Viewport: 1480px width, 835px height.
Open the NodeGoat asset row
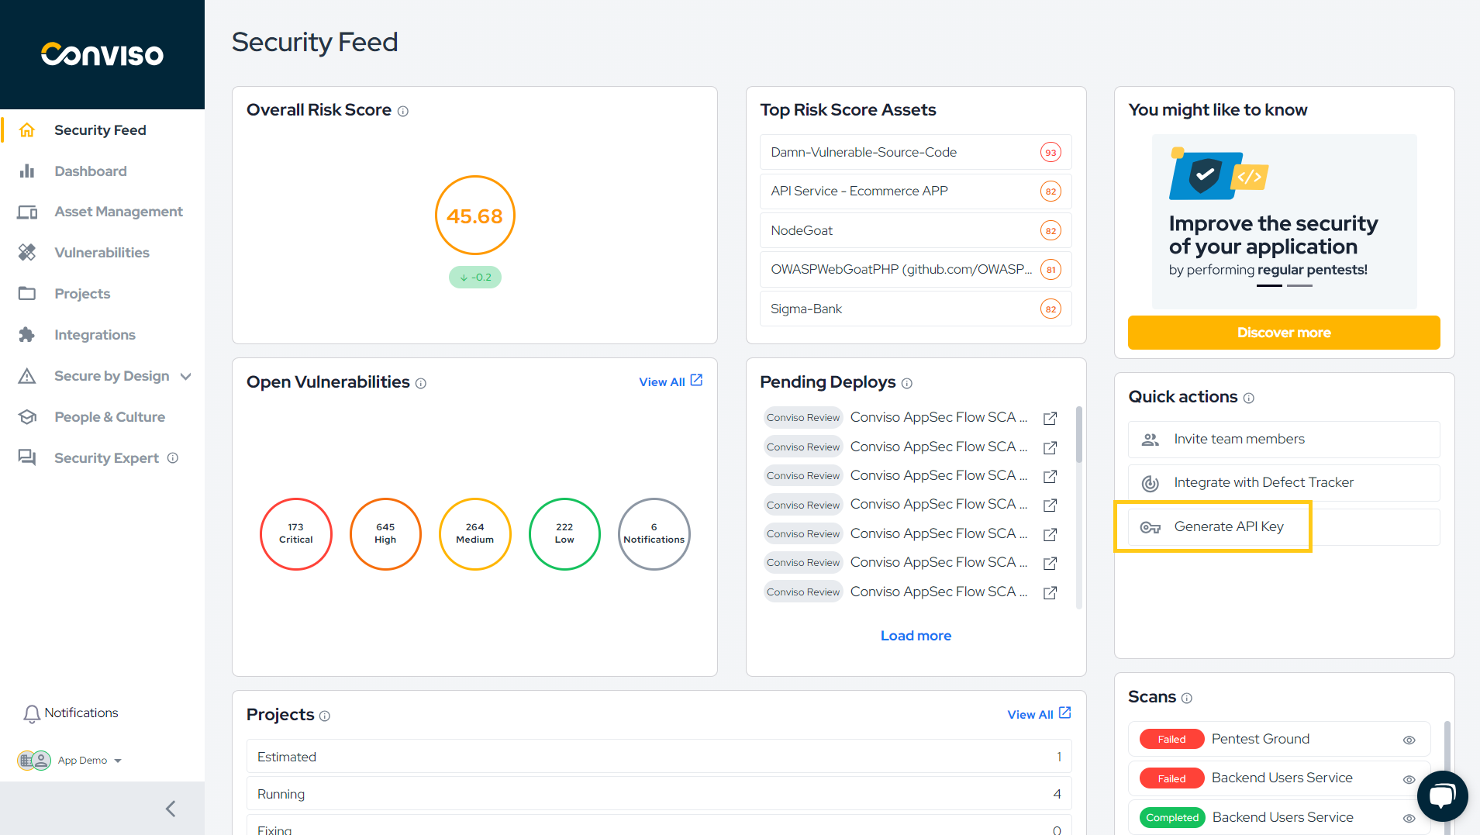click(916, 230)
